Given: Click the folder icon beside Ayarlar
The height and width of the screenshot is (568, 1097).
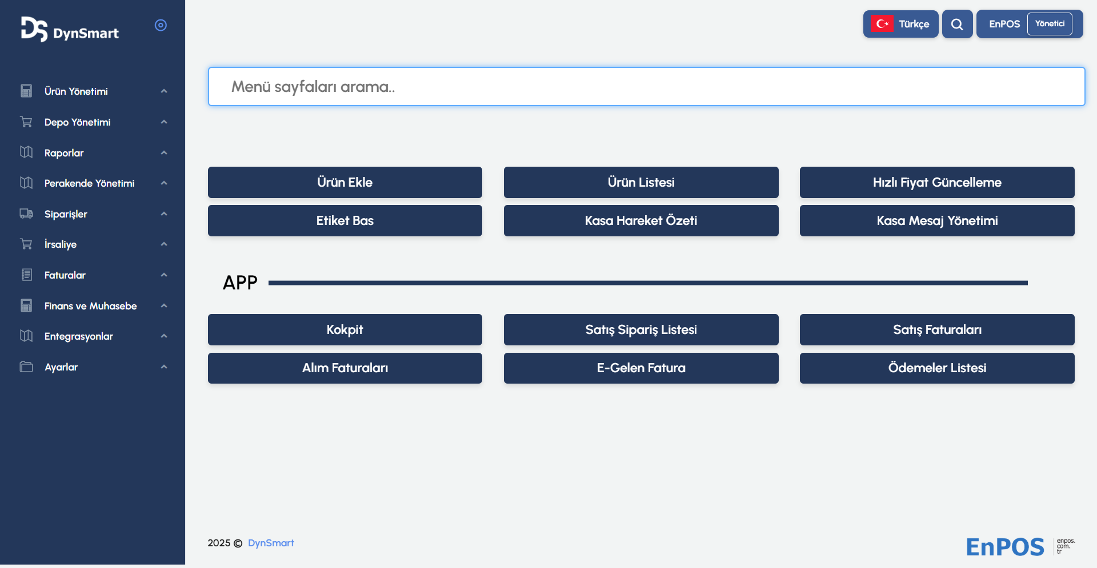Looking at the screenshot, I should coord(26,367).
